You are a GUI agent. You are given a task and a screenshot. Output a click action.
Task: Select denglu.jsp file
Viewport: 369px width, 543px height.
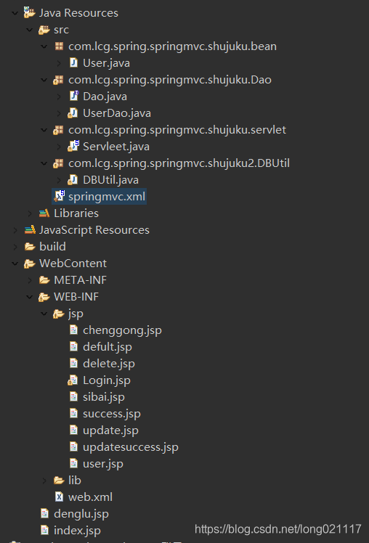[x=81, y=513]
